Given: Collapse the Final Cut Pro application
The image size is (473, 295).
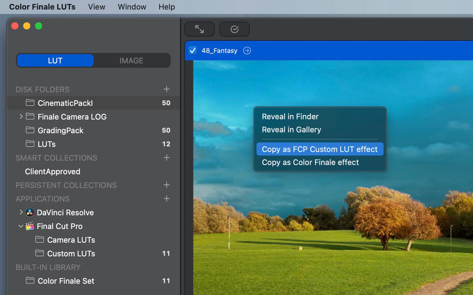Looking at the screenshot, I should coord(21,226).
